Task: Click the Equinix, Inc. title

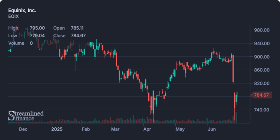Action: [x=22, y=11]
